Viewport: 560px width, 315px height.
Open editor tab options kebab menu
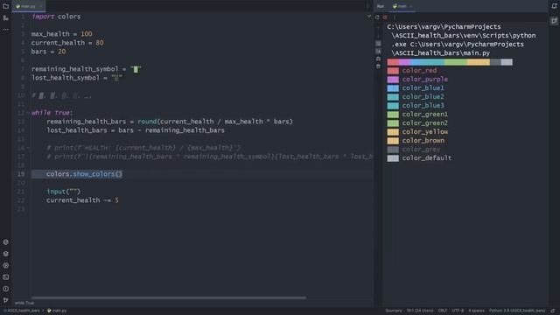point(367,6)
